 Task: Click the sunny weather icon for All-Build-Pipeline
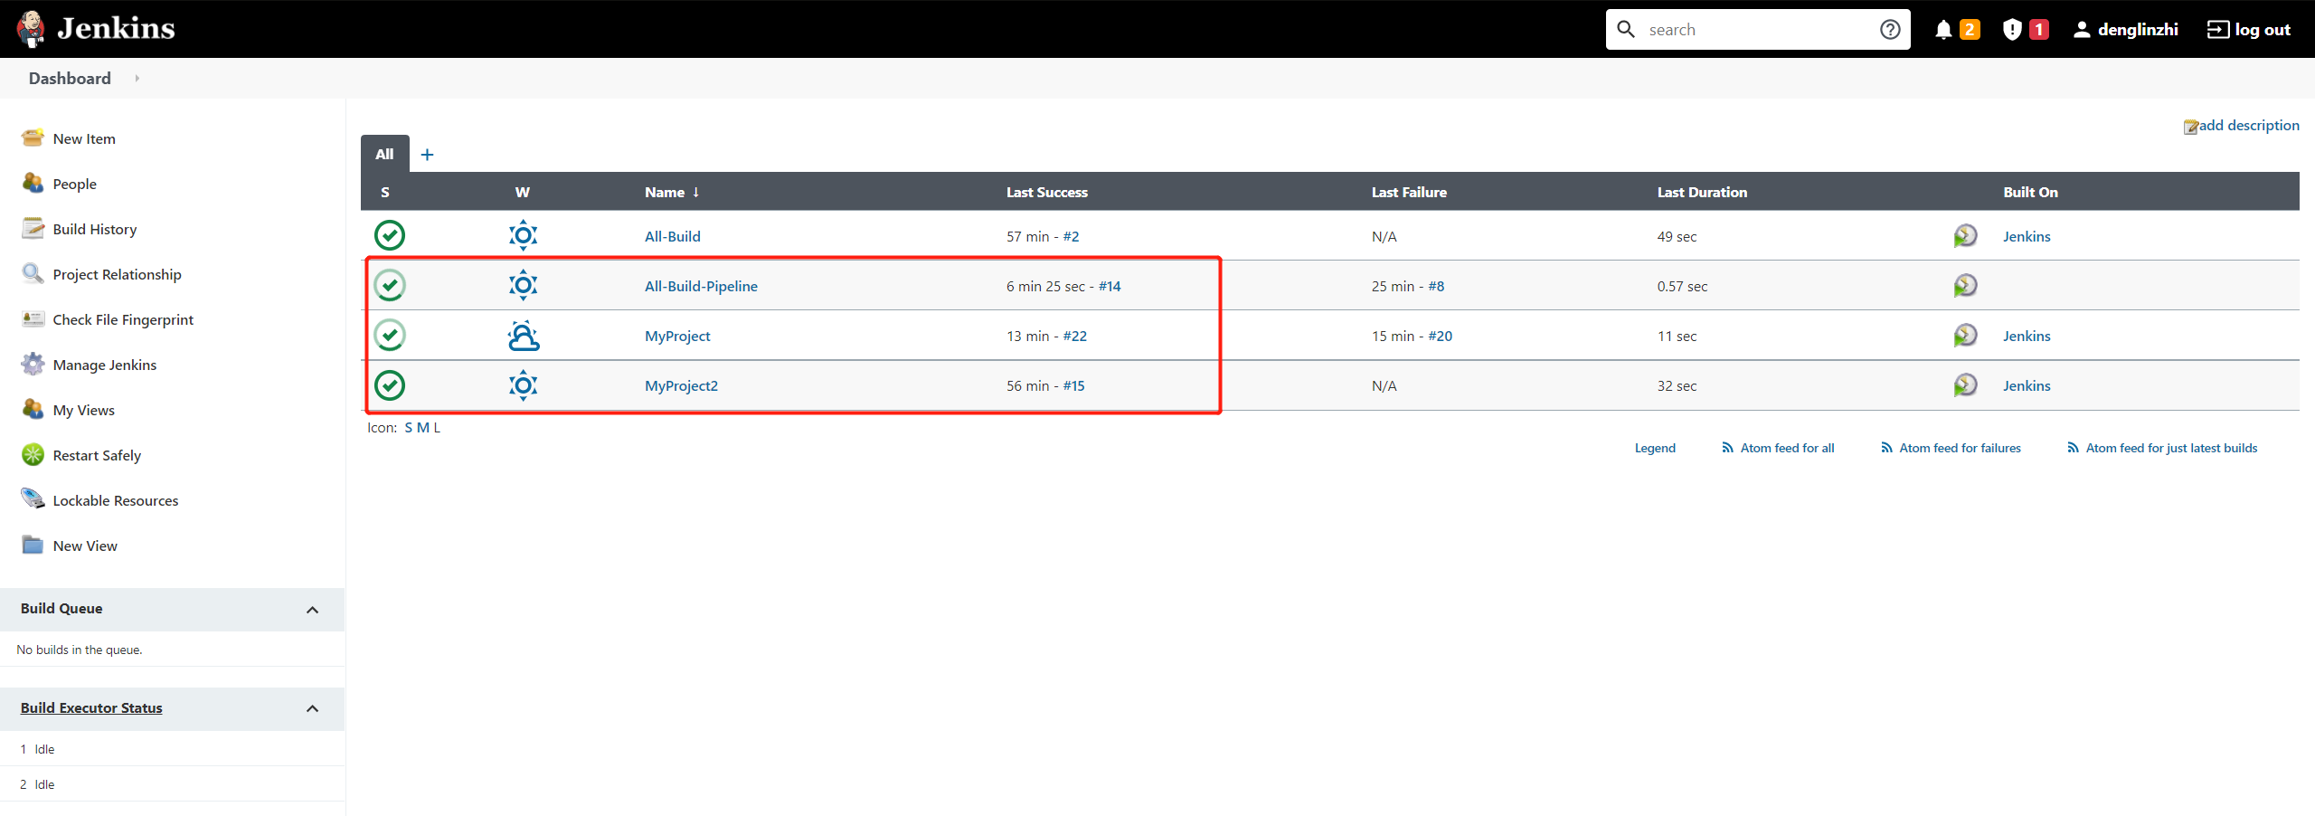[x=523, y=285]
